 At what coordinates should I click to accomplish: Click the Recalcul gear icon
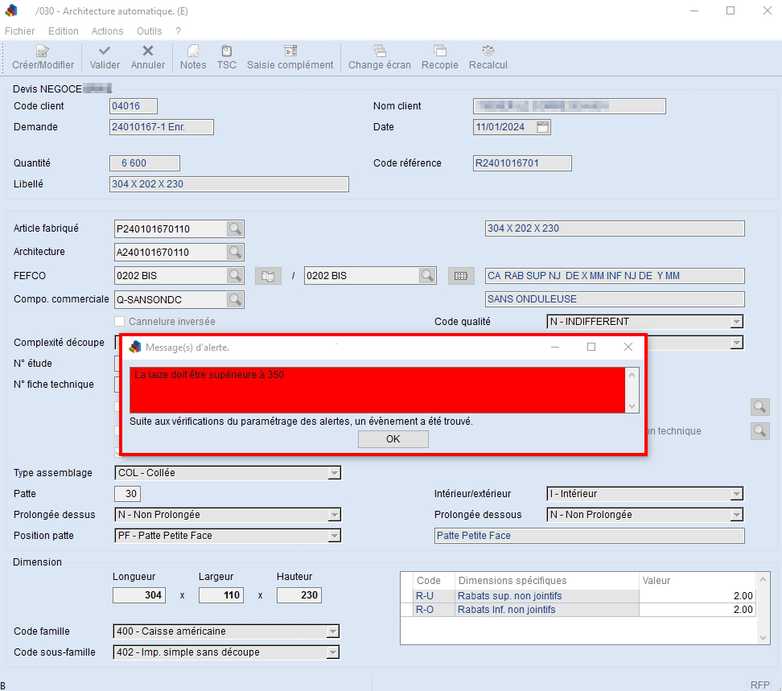pyautogui.click(x=488, y=51)
